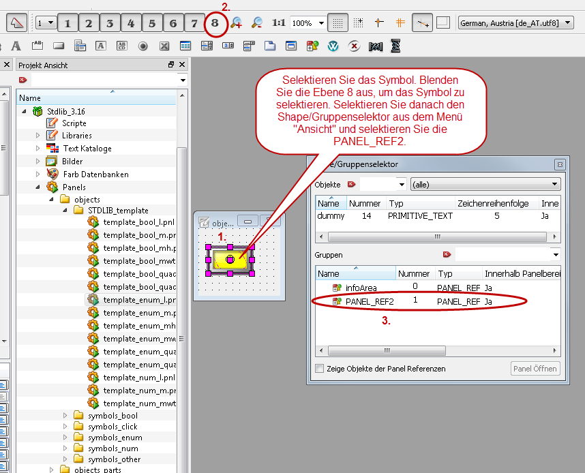585x473 pixels.
Task: Toggle the dotted grid display icon
Action: pos(335,23)
